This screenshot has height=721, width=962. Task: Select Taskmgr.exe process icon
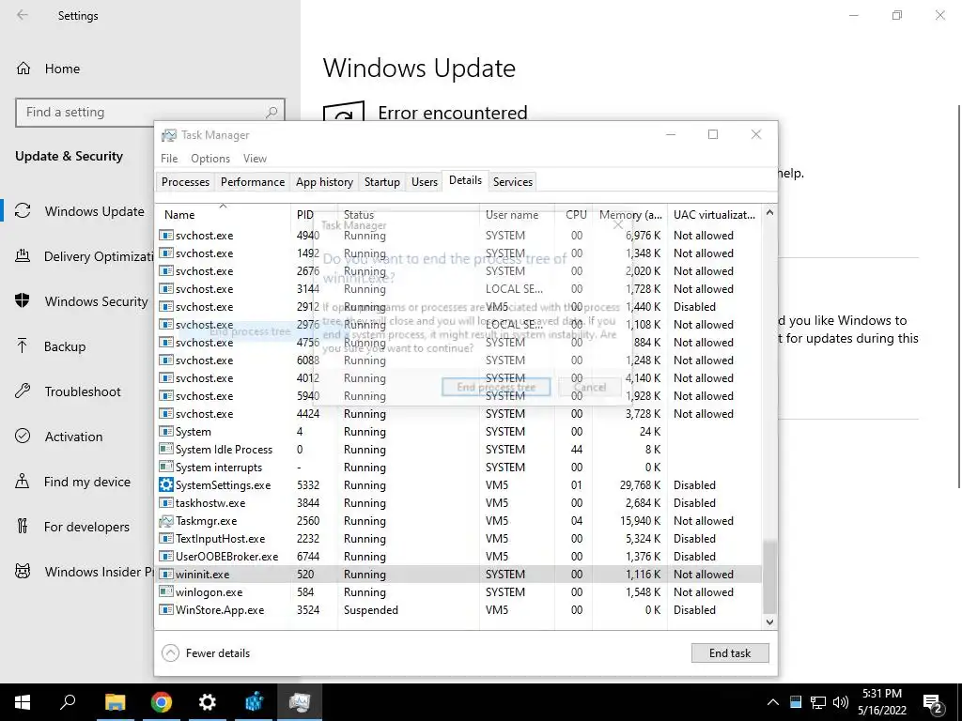coord(165,520)
